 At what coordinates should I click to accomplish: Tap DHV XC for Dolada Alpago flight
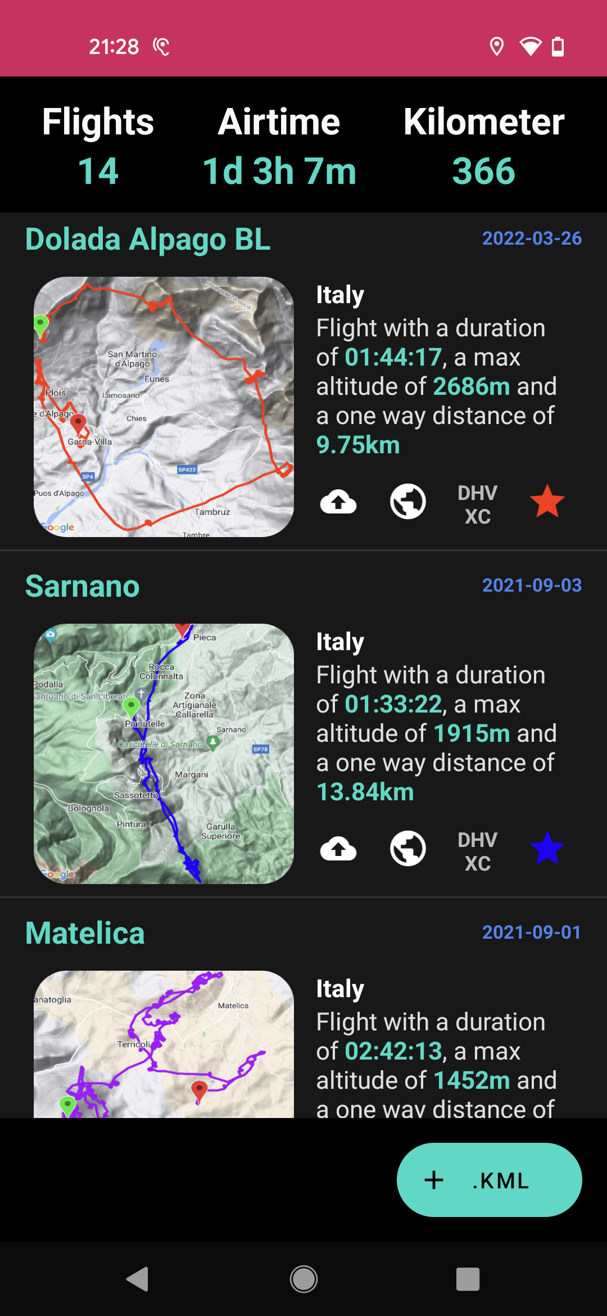pos(478,504)
